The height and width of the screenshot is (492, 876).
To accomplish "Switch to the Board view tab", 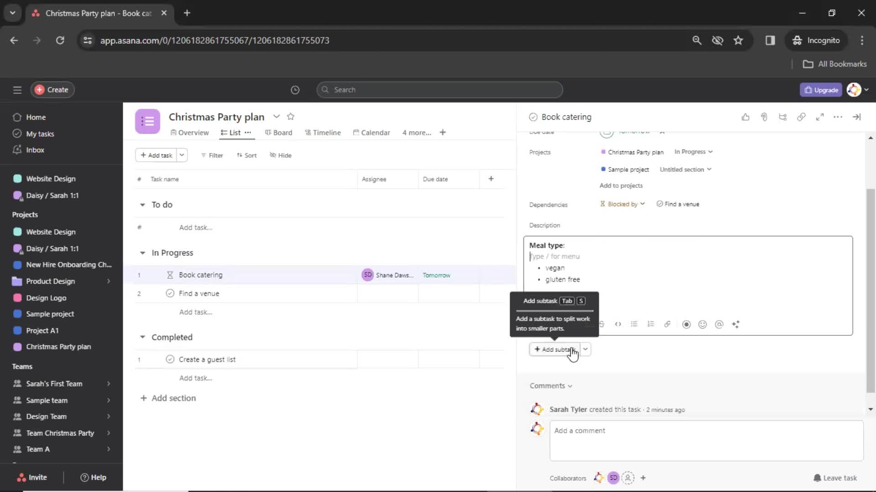I will (282, 132).
